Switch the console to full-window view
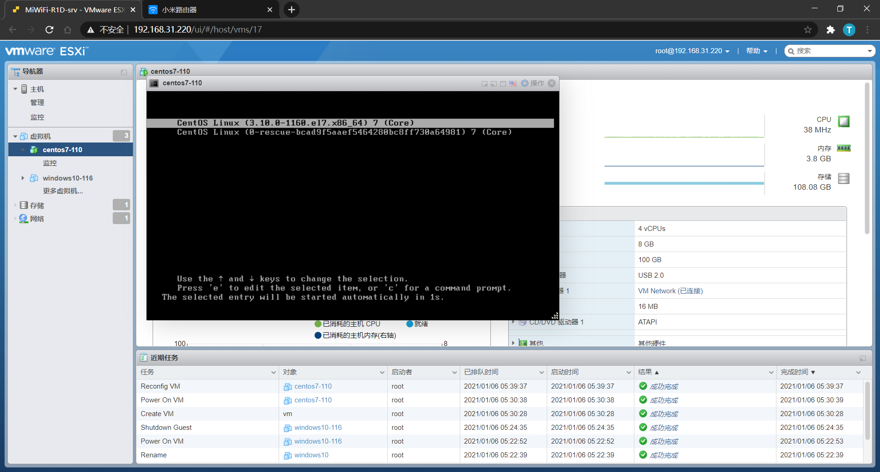Screen dimensions: 880x472 tap(503, 83)
